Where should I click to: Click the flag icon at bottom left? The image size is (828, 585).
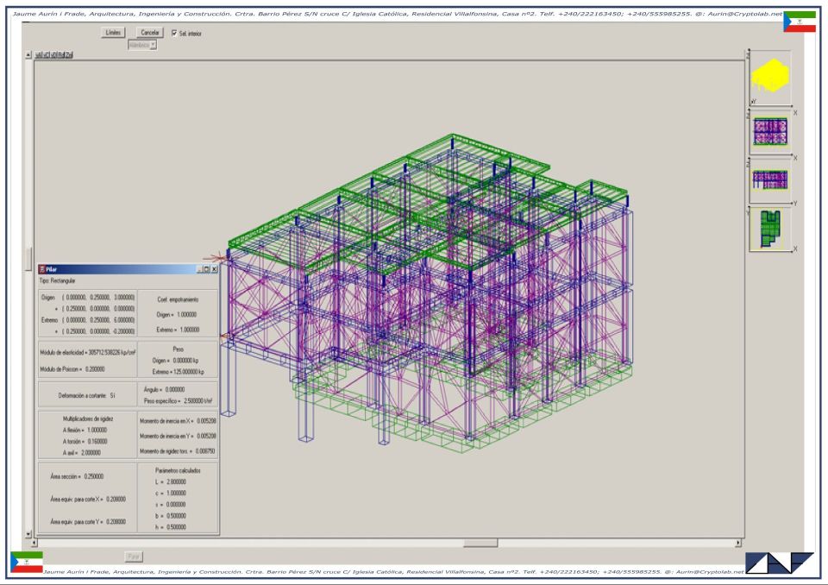(26, 563)
